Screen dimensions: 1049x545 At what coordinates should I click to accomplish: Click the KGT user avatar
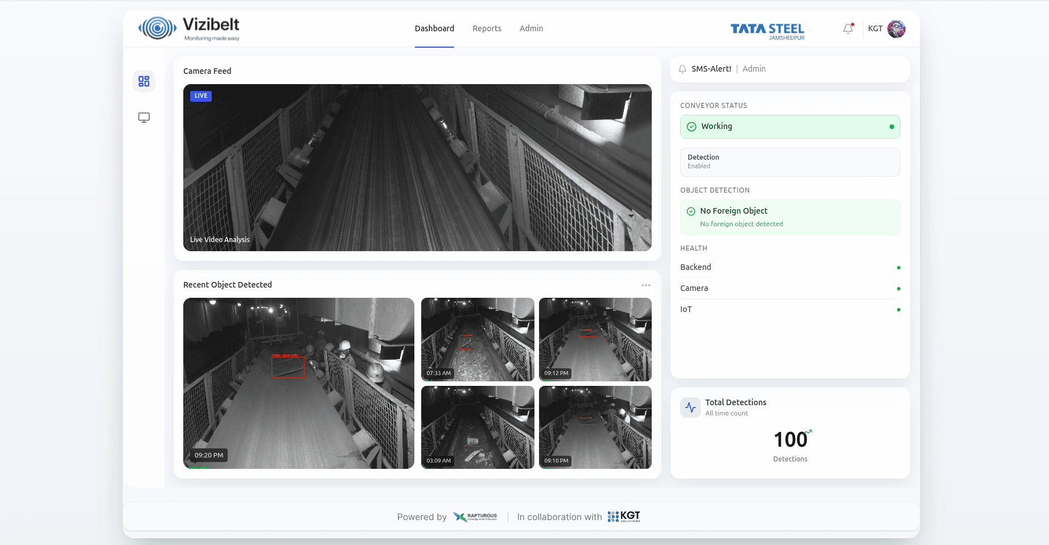(x=896, y=28)
